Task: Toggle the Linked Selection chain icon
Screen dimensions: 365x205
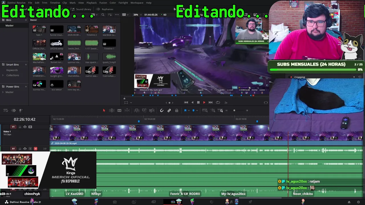Action: pos(169,110)
